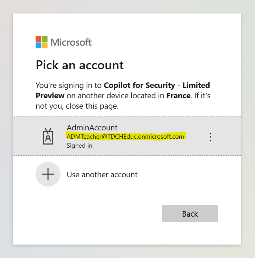This screenshot has height=258, width=255.
Task: Click the You're signing in to text
Action: pyautogui.click(x=68, y=85)
